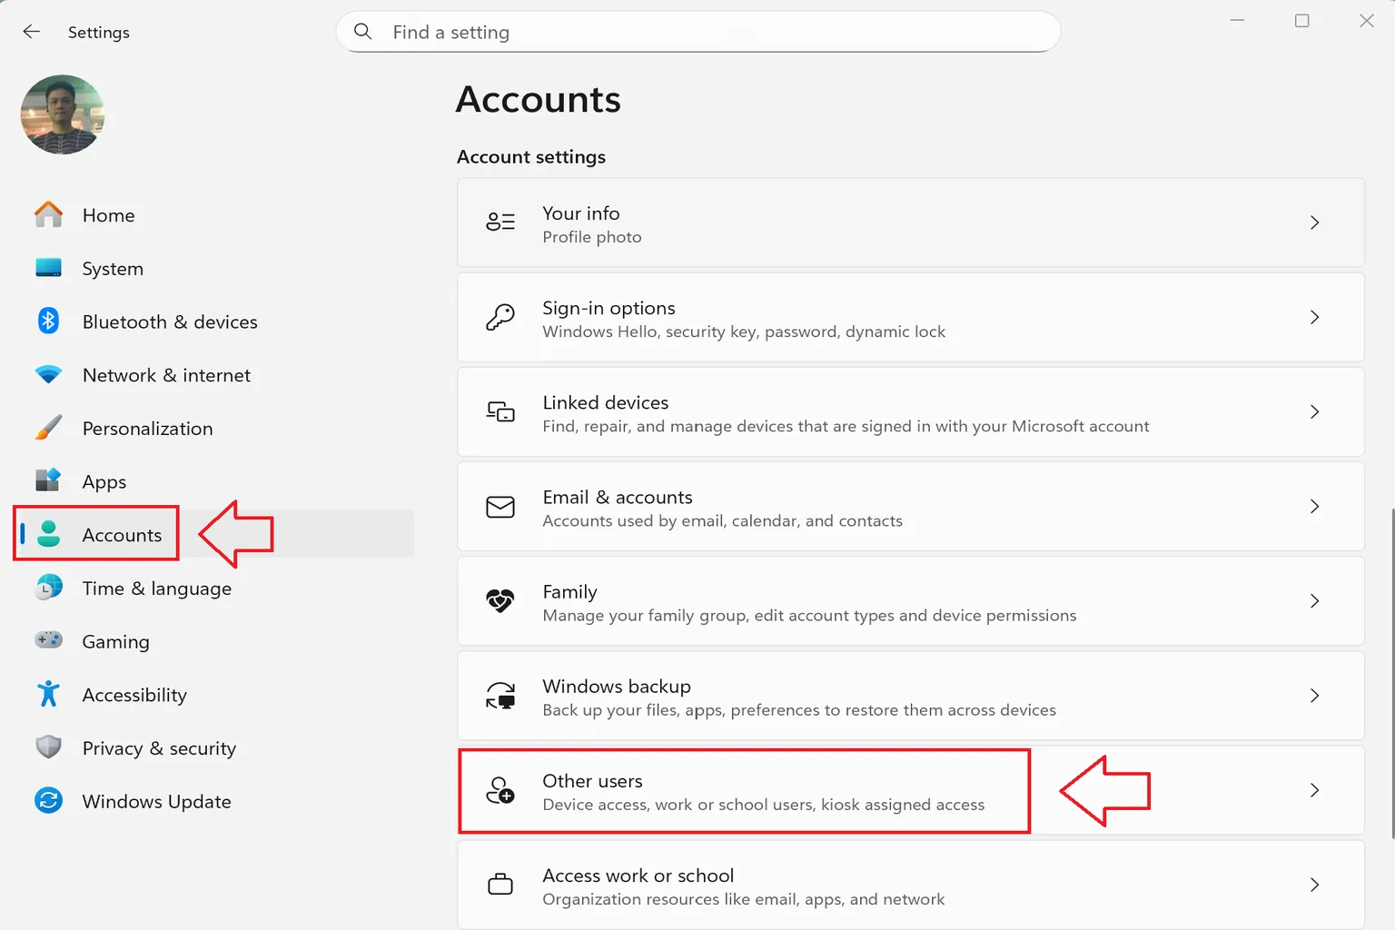Viewport: 1395px width, 930px height.
Task: Click the magnifier search icon
Action: pos(362,32)
